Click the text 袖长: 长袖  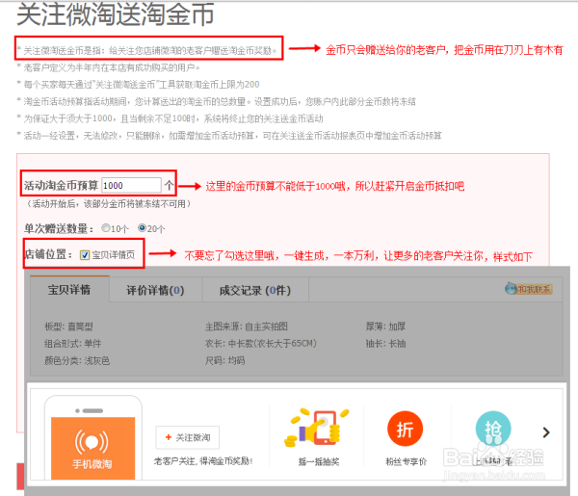click(x=385, y=344)
